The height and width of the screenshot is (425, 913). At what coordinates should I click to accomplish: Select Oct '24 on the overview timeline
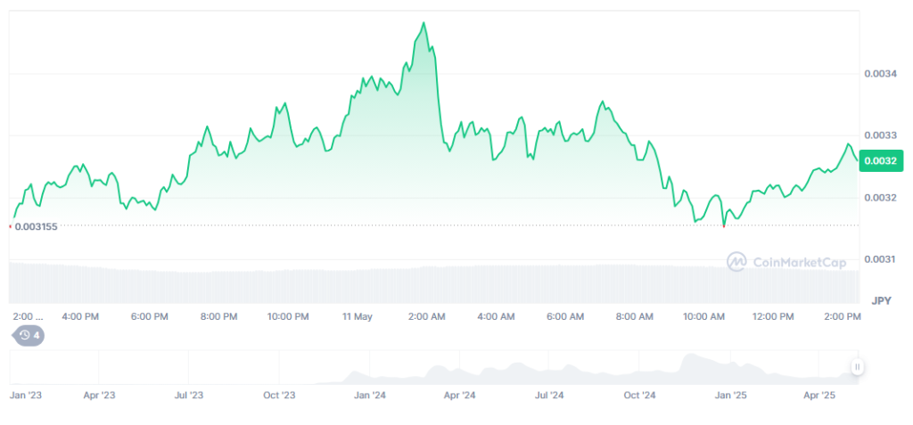point(639,395)
